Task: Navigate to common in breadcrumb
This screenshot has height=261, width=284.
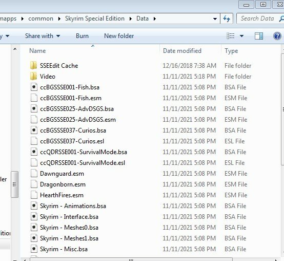Action: coord(40,18)
